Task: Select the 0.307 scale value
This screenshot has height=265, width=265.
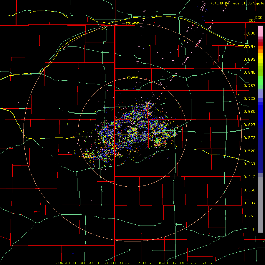Action: click(249, 203)
